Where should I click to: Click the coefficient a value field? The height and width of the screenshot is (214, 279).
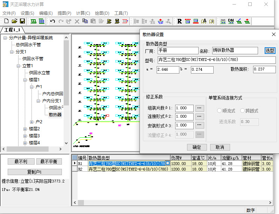168,70
